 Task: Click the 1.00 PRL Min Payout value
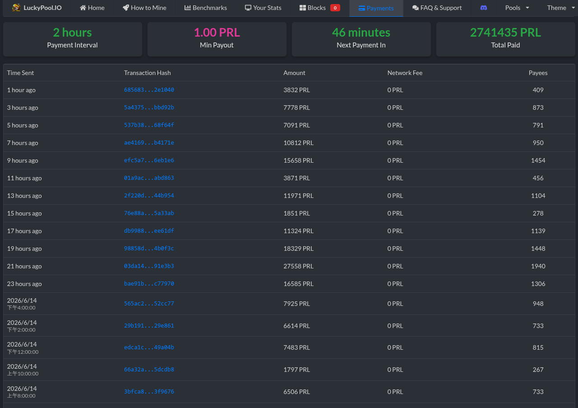[217, 33]
